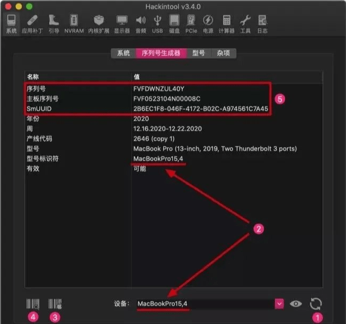This screenshot has width=346, height=324.
Task: Select the 型号 row label in the table
Action: [33, 149]
